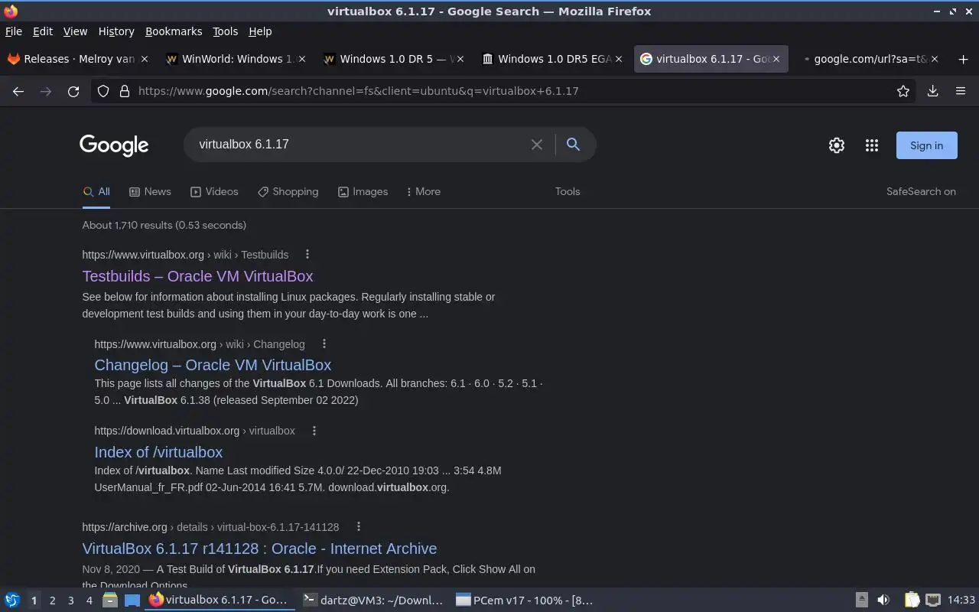Filter results by News

click(150, 192)
